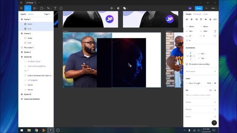Click the Use as Mask icon

coord(118,8)
